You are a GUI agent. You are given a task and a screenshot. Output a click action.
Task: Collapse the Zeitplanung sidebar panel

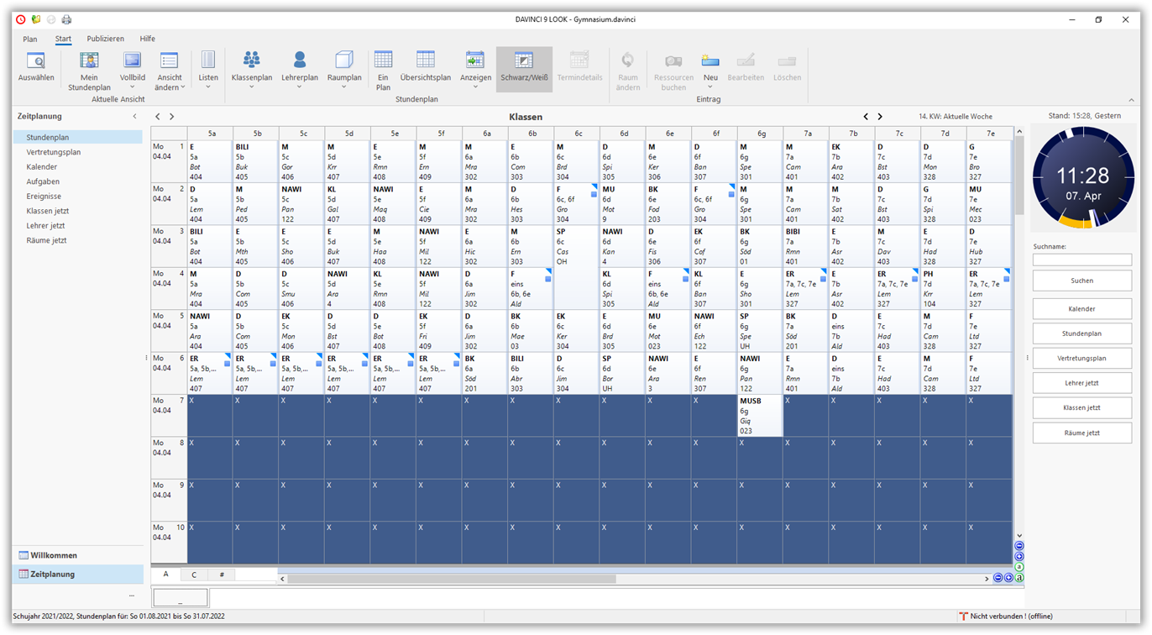pos(134,117)
